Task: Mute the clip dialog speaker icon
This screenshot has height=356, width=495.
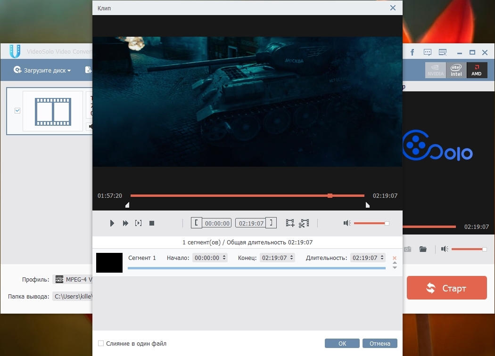Action: (347, 223)
